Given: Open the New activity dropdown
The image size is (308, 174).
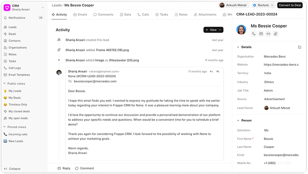Looking at the screenshot, I should click(213, 30).
